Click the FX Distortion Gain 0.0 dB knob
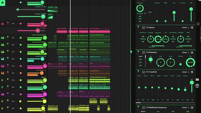This screenshot has height=113, width=201. [190, 62]
